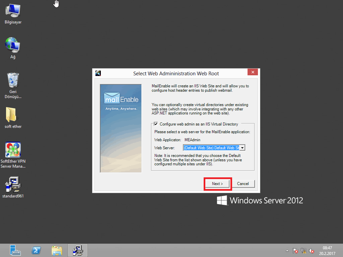Viewport: 343px width, 257px height.
Task: Select the standard961 installer icon
Action: pos(13,187)
